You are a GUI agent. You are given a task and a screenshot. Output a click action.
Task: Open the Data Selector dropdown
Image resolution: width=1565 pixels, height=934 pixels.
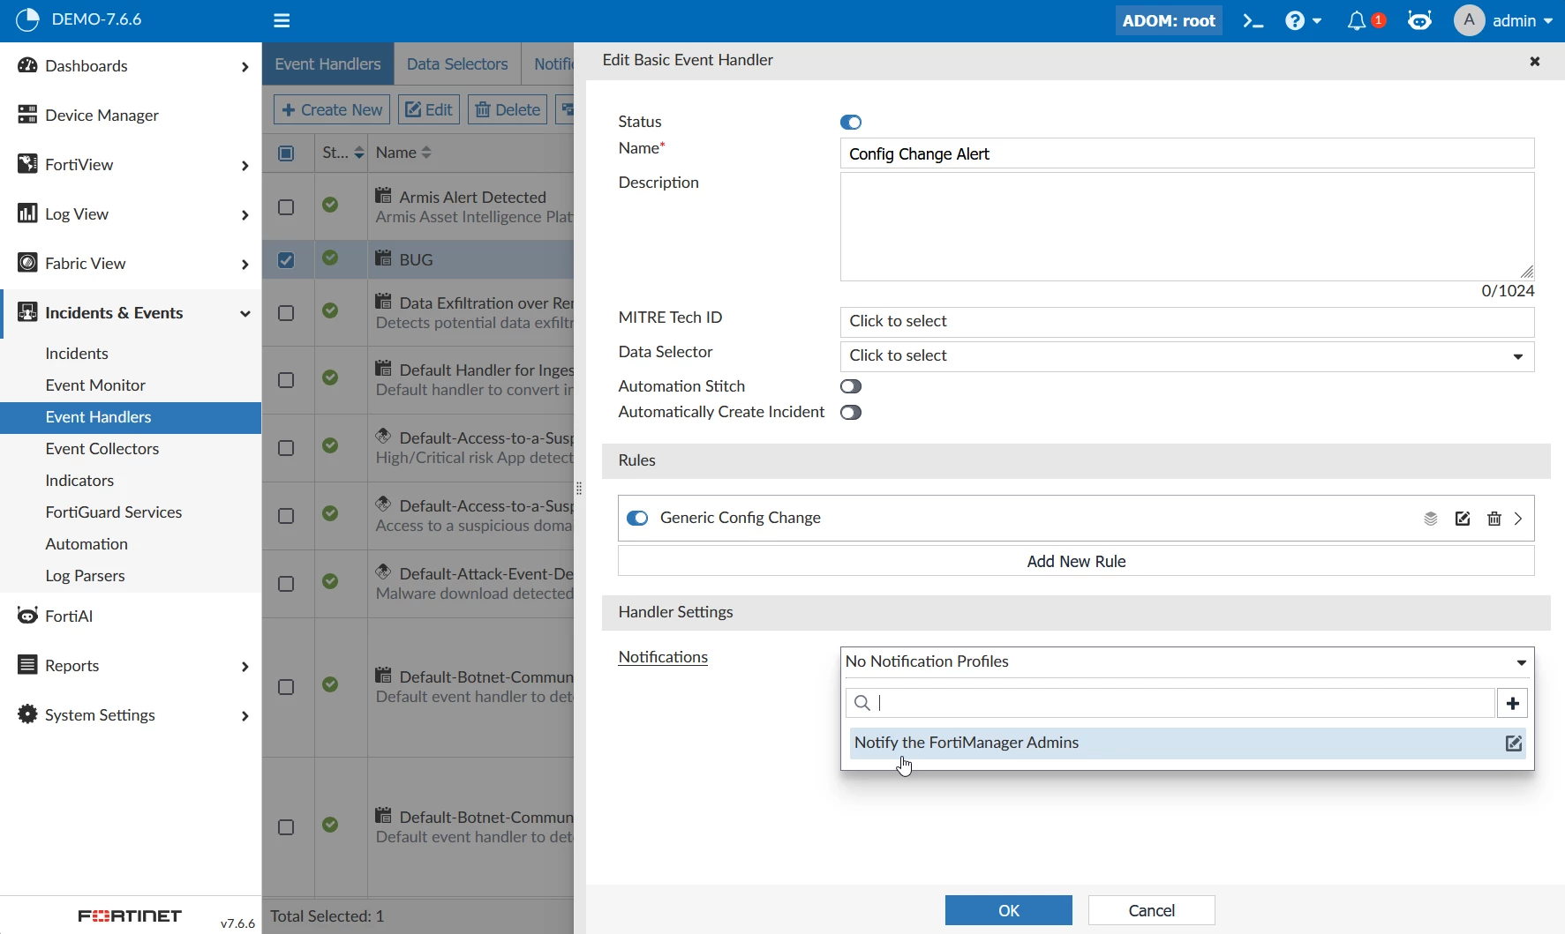[x=1187, y=356]
